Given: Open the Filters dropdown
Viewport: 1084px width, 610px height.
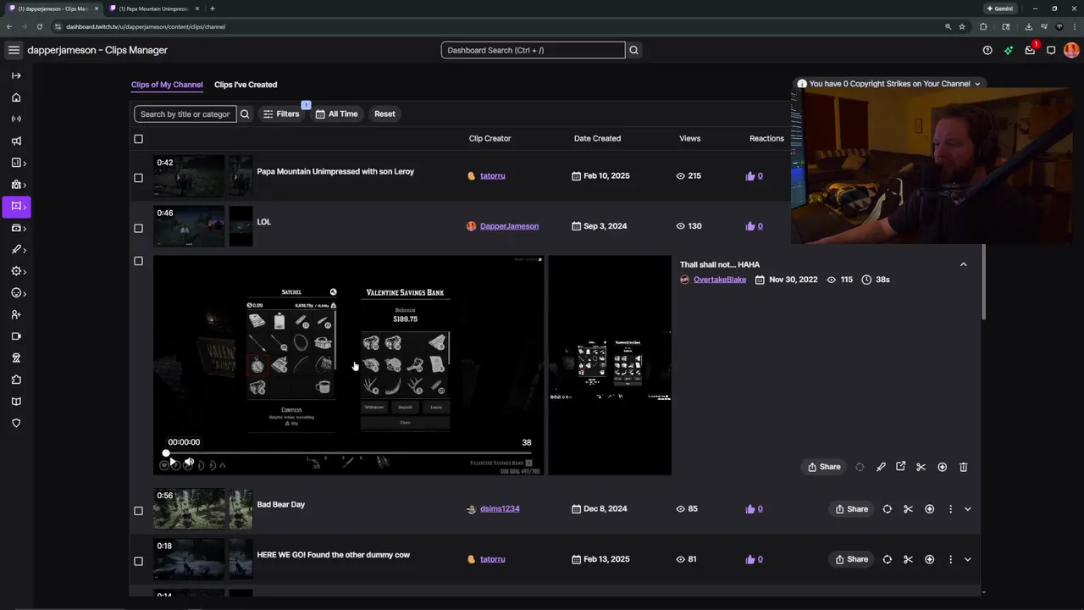Looking at the screenshot, I should (281, 114).
